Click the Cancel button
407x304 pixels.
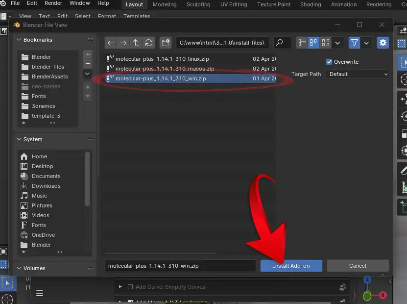358,266
